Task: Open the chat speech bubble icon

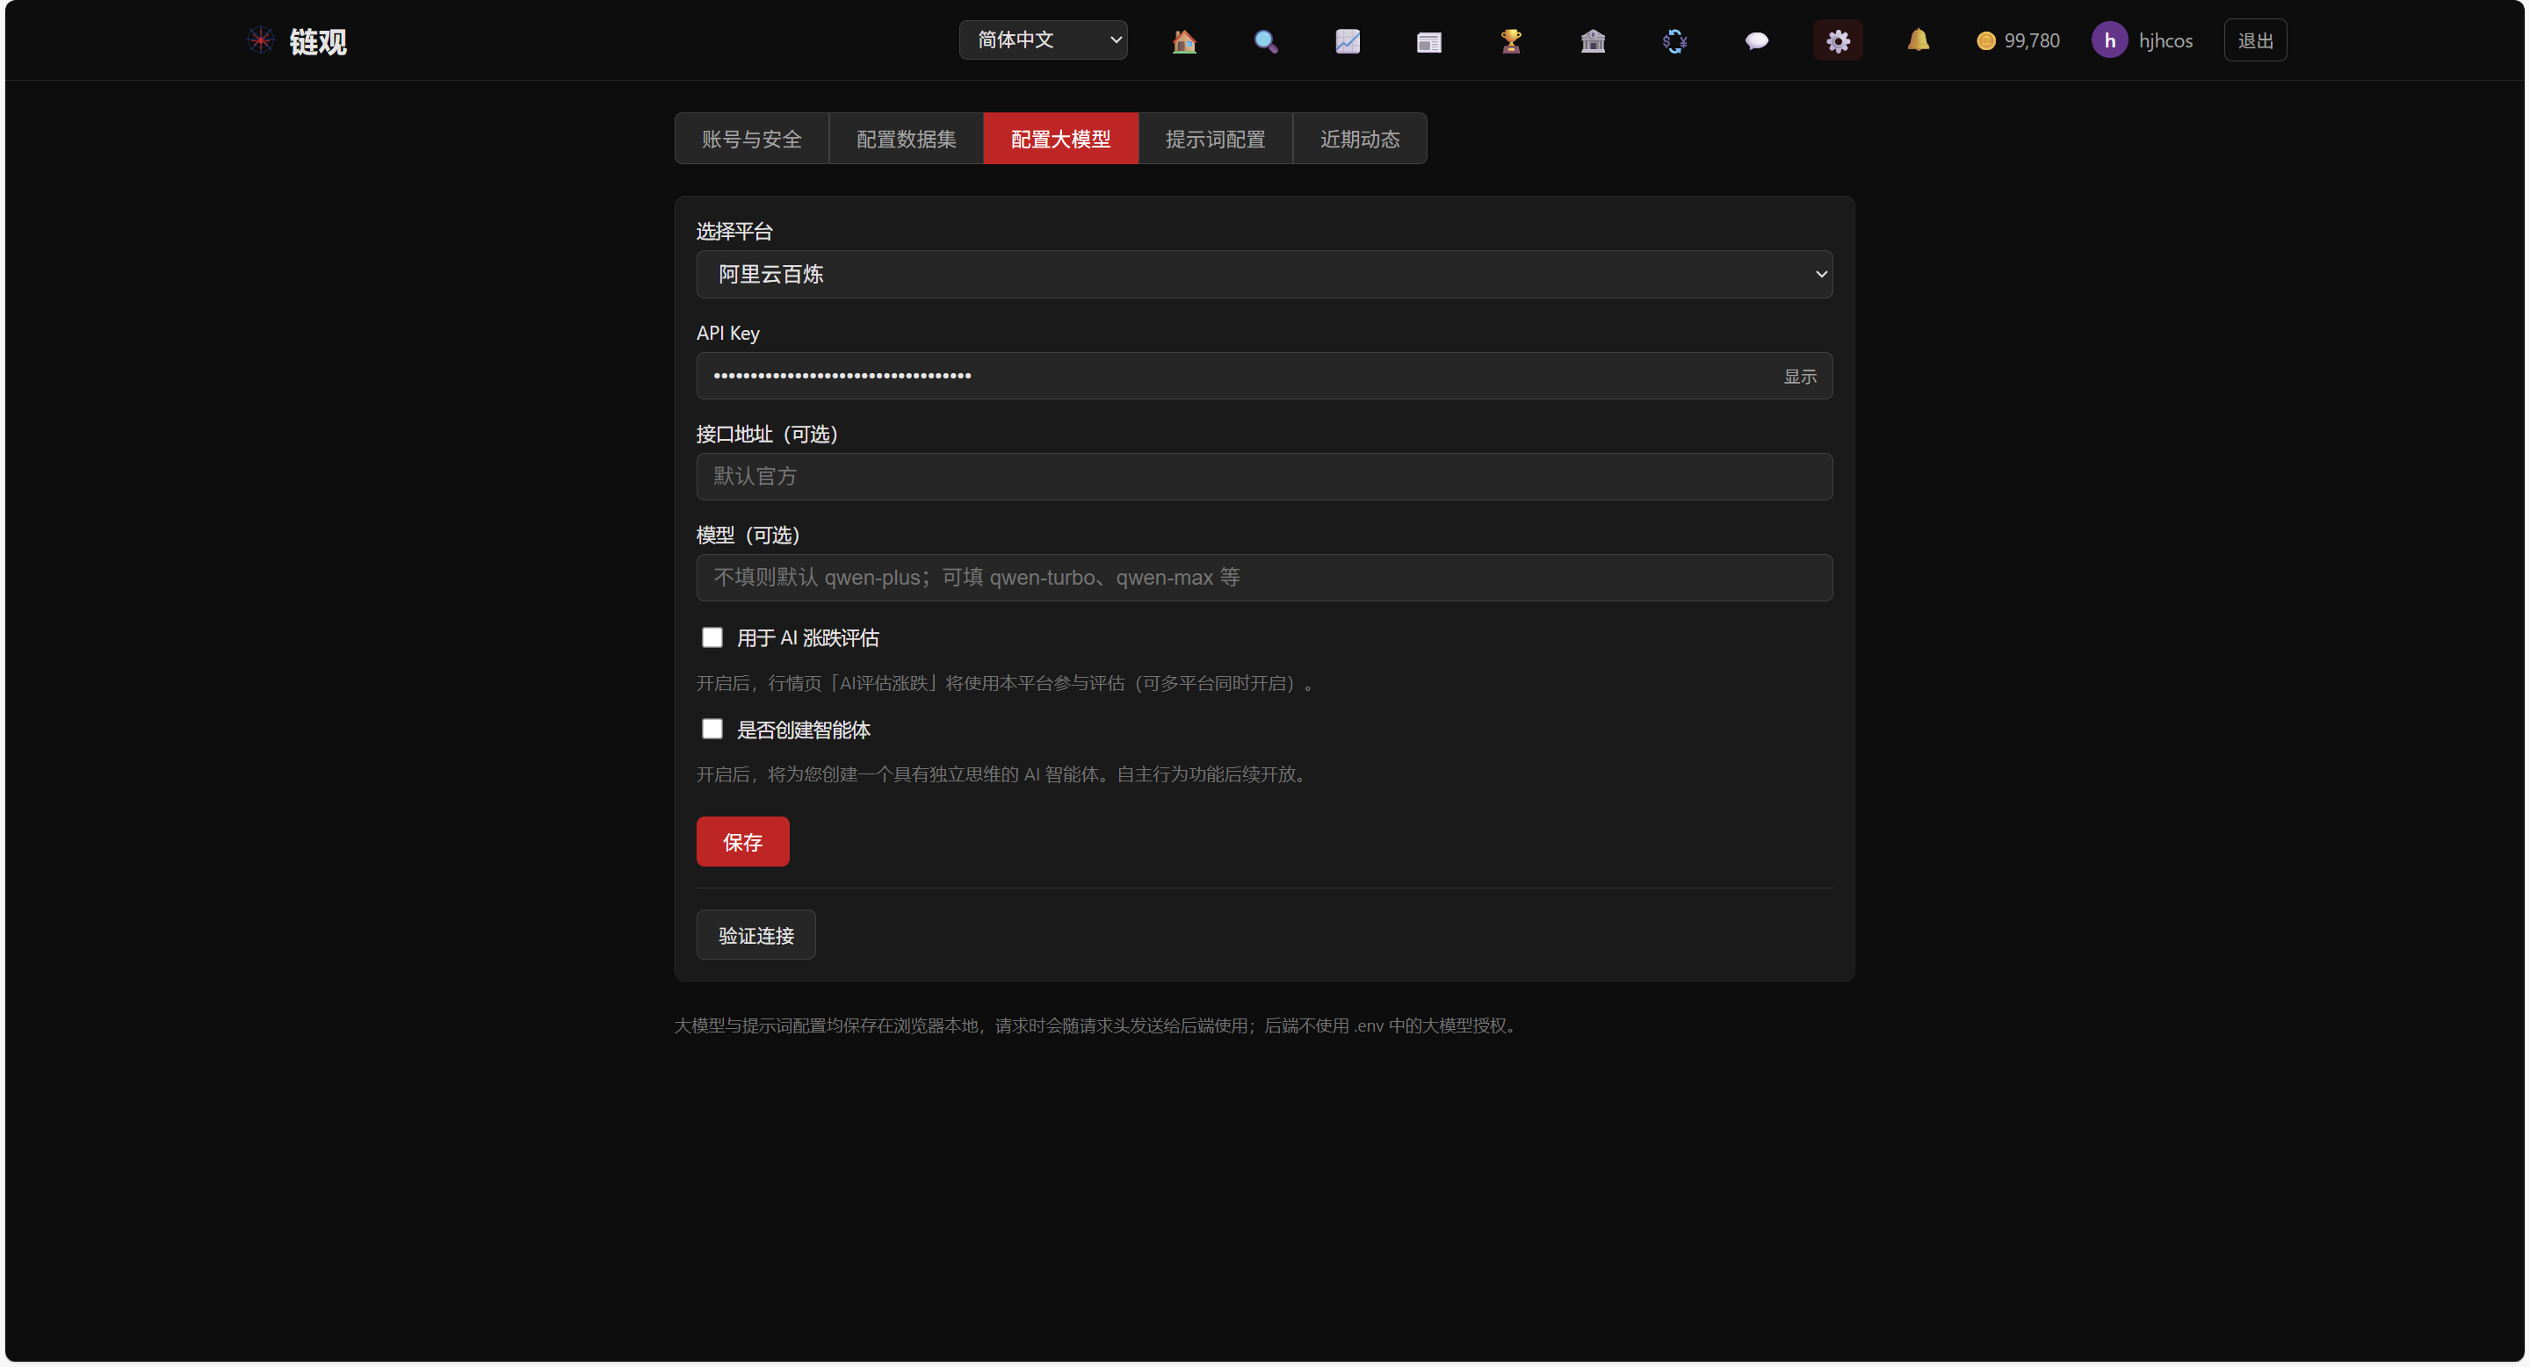Action: (1756, 40)
